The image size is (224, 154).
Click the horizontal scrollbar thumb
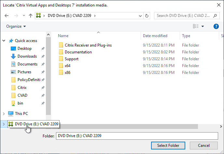[129, 126]
